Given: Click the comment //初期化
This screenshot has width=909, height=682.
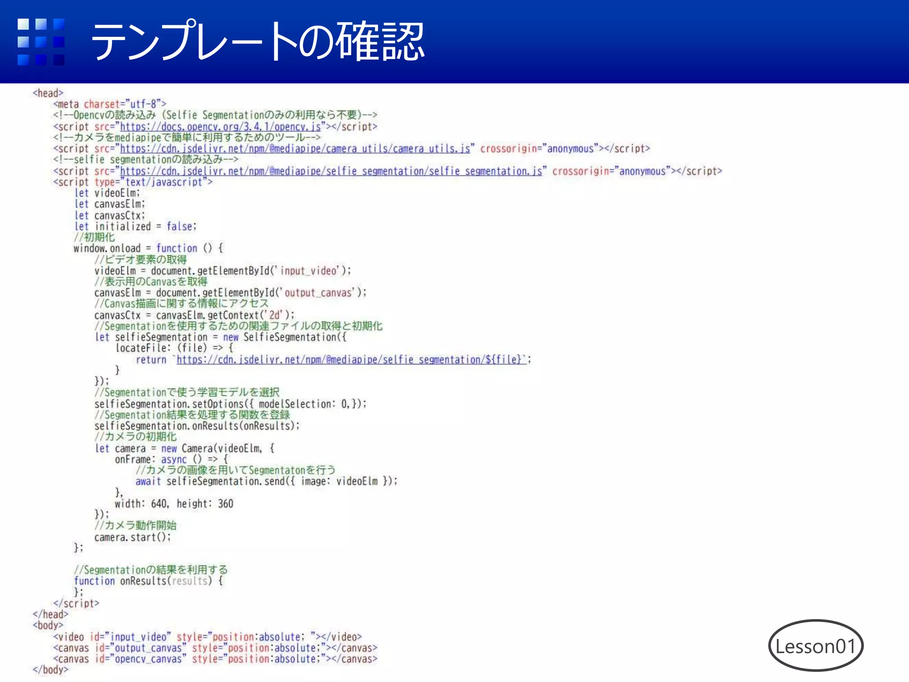Looking at the screenshot, I should 94,238.
